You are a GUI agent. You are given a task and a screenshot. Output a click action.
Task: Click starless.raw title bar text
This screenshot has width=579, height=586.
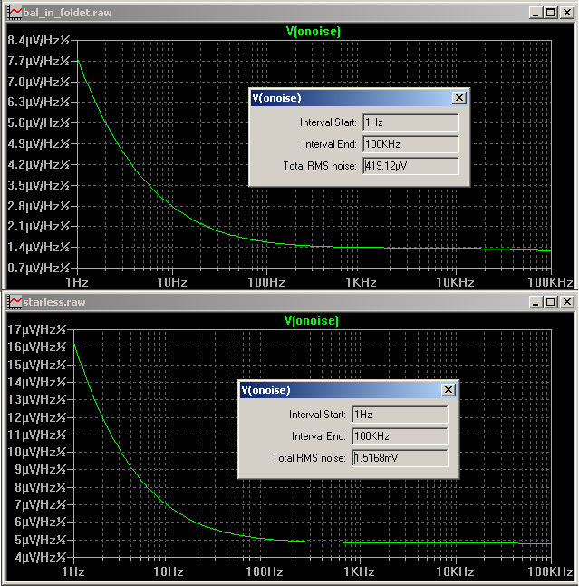[54, 302]
